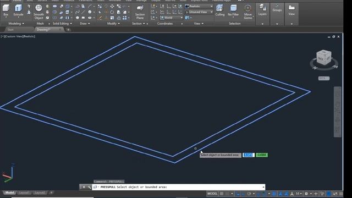
Task: Expand command history arrow on command line
Action: tap(263, 187)
